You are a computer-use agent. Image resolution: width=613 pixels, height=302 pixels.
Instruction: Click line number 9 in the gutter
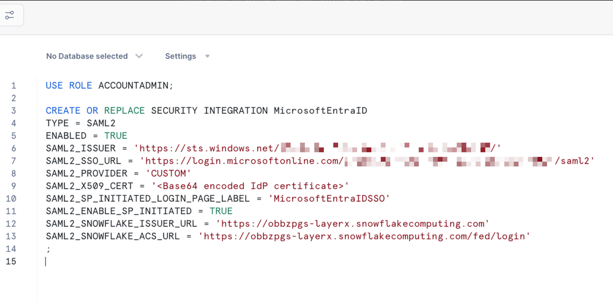point(14,186)
